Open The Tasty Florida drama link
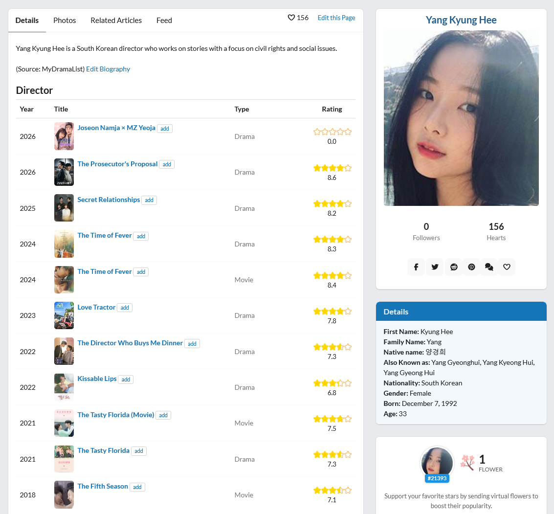The width and height of the screenshot is (554, 514). (103, 450)
